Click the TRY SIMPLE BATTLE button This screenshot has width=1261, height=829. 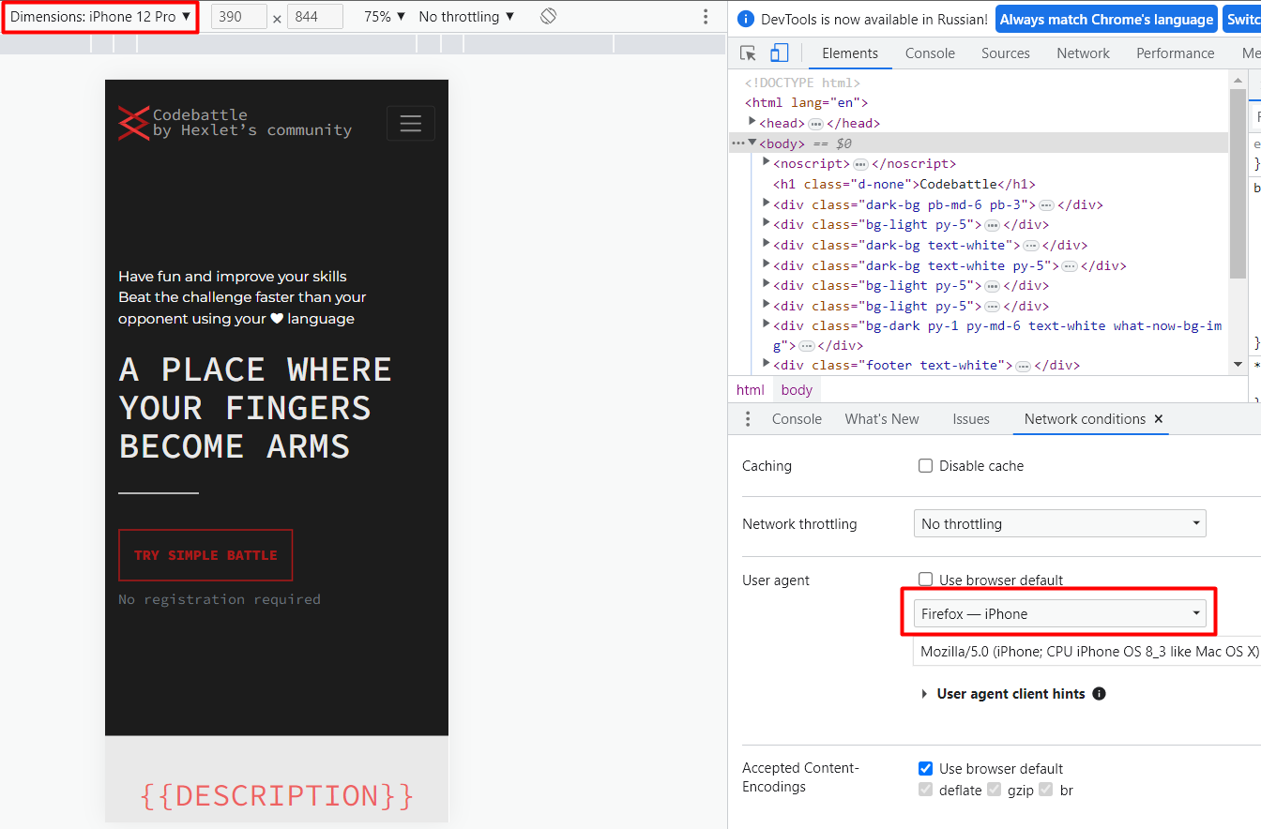click(x=205, y=555)
